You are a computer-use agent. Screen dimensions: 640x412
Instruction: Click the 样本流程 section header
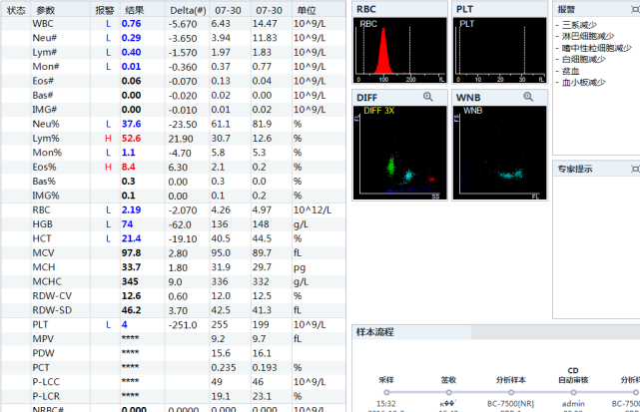pos(375,332)
